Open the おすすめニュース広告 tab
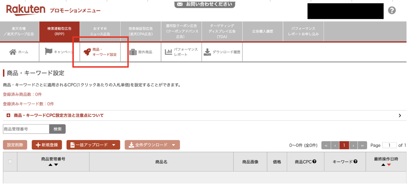408x185 pixels. [x=100, y=31]
